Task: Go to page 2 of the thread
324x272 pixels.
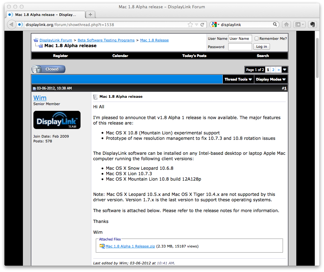Action: (x=273, y=70)
